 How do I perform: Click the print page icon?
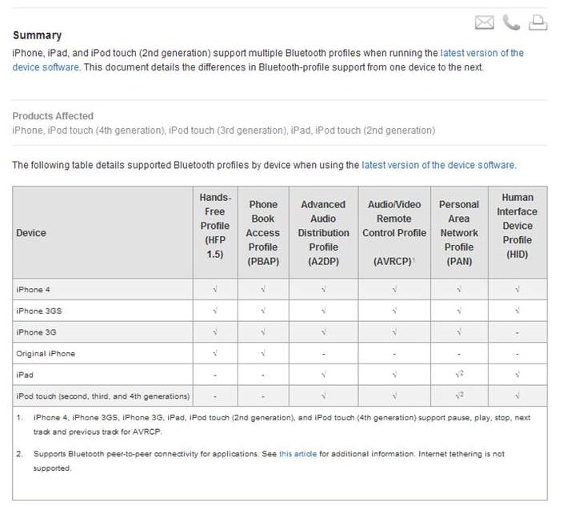(x=538, y=23)
